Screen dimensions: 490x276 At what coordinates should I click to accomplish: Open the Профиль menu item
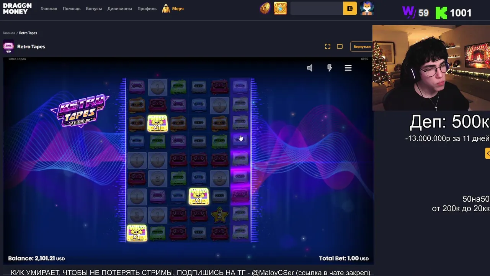click(x=147, y=8)
